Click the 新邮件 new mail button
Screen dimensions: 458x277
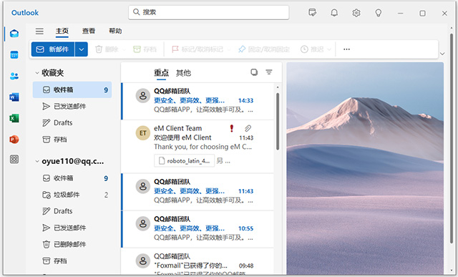pos(53,49)
